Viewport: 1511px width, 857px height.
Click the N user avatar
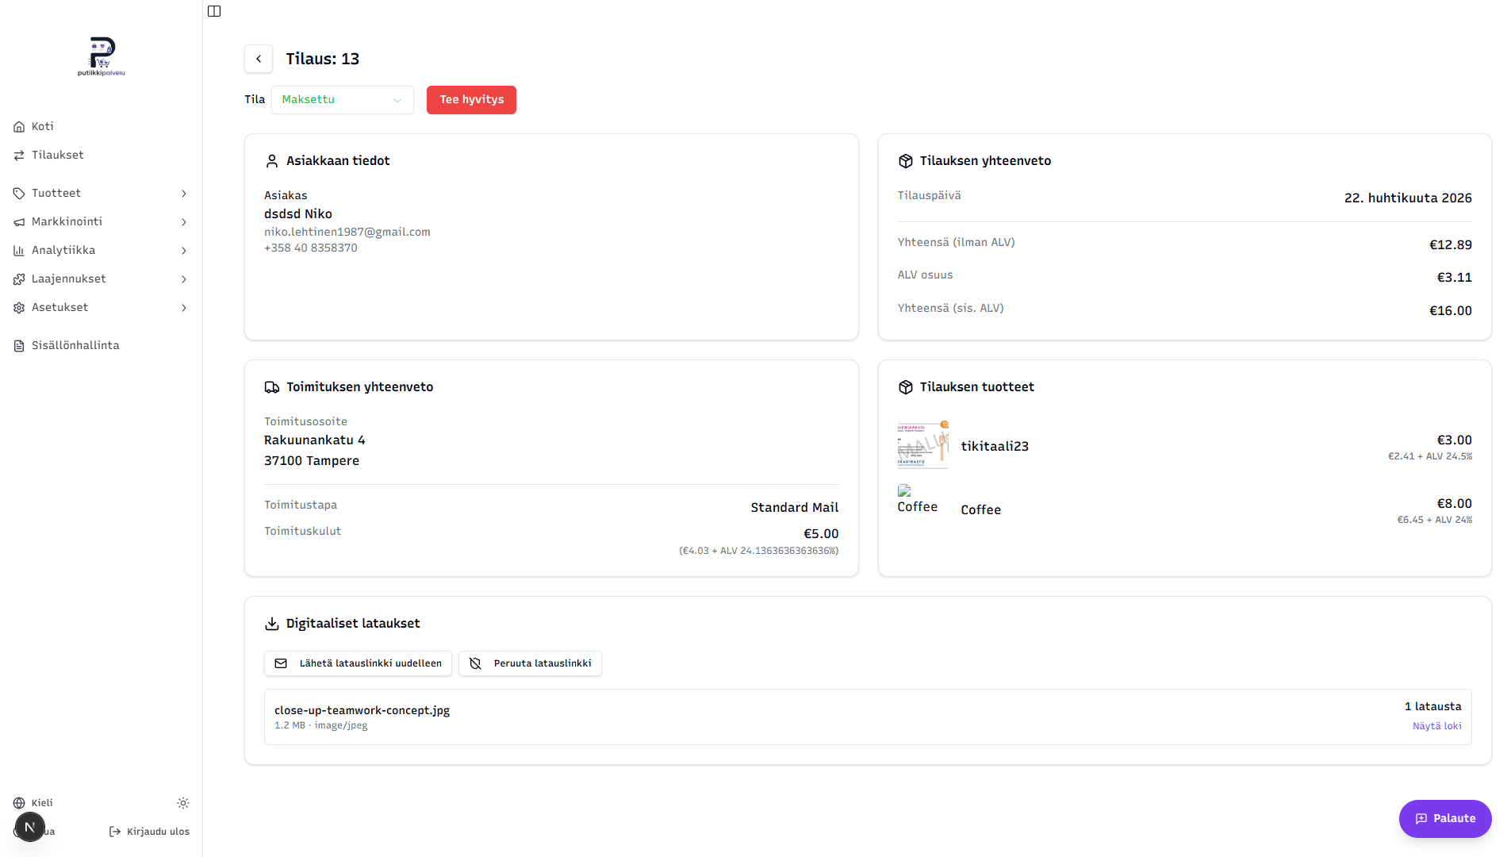30,827
